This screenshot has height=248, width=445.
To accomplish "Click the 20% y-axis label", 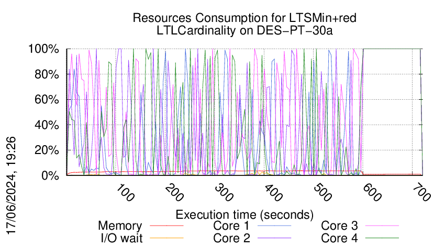I will click(47, 150).
